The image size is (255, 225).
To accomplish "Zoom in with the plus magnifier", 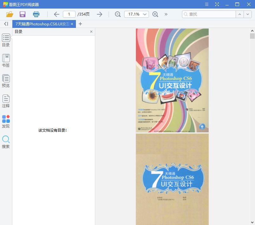I will click(155, 14).
